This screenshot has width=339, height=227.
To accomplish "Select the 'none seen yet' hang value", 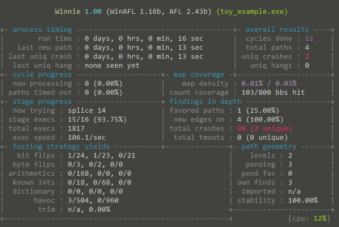I will 112,66.
